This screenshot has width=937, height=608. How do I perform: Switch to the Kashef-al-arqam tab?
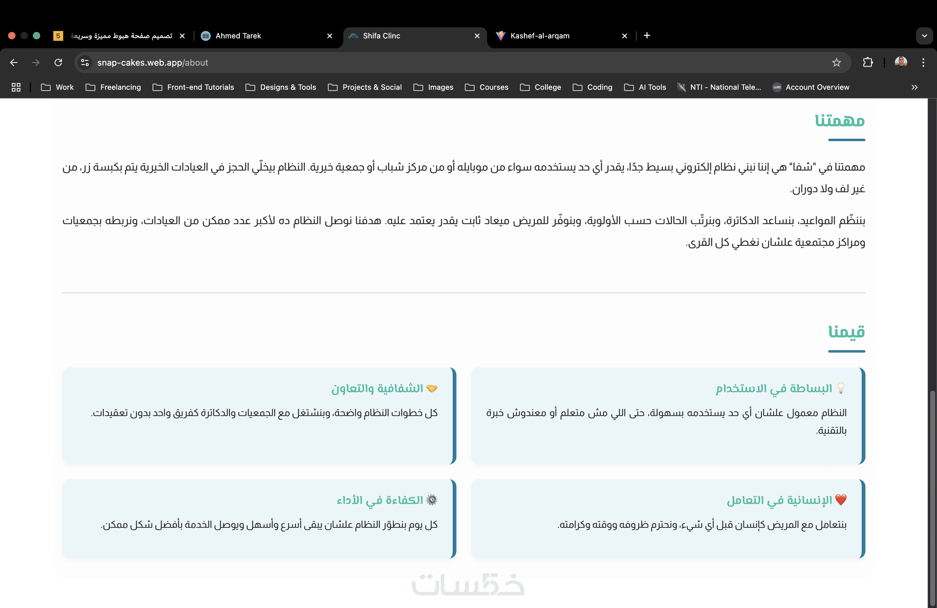pyautogui.click(x=539, y=36)
